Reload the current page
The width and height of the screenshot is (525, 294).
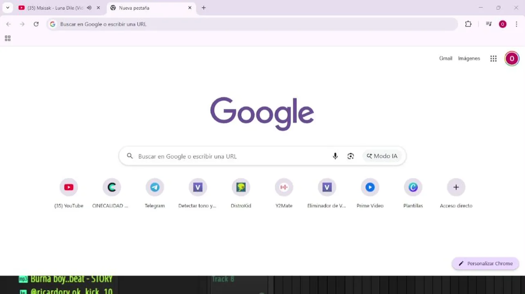click(x=36, y=24)
